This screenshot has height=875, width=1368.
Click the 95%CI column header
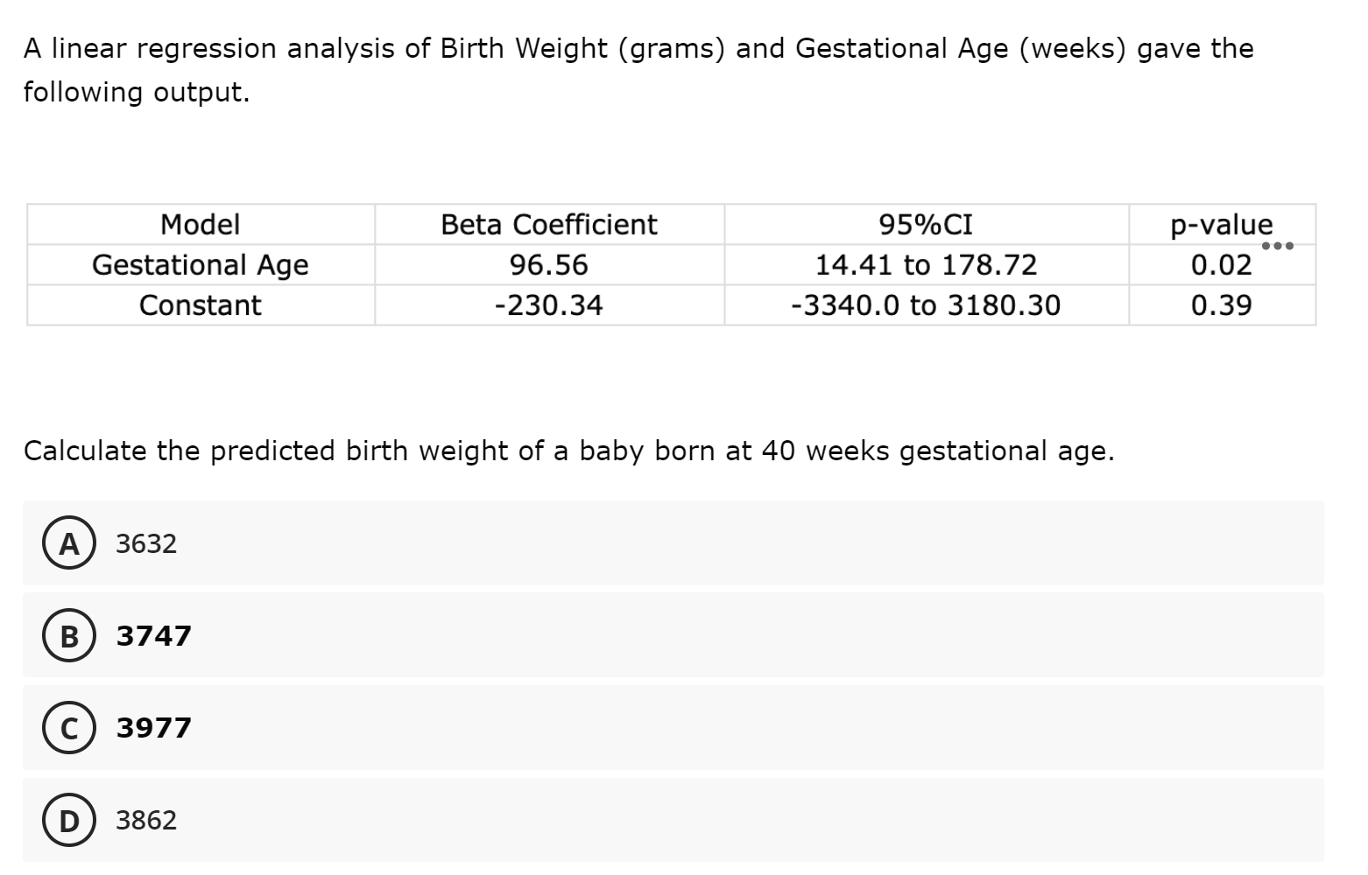[x=926, y=225]
